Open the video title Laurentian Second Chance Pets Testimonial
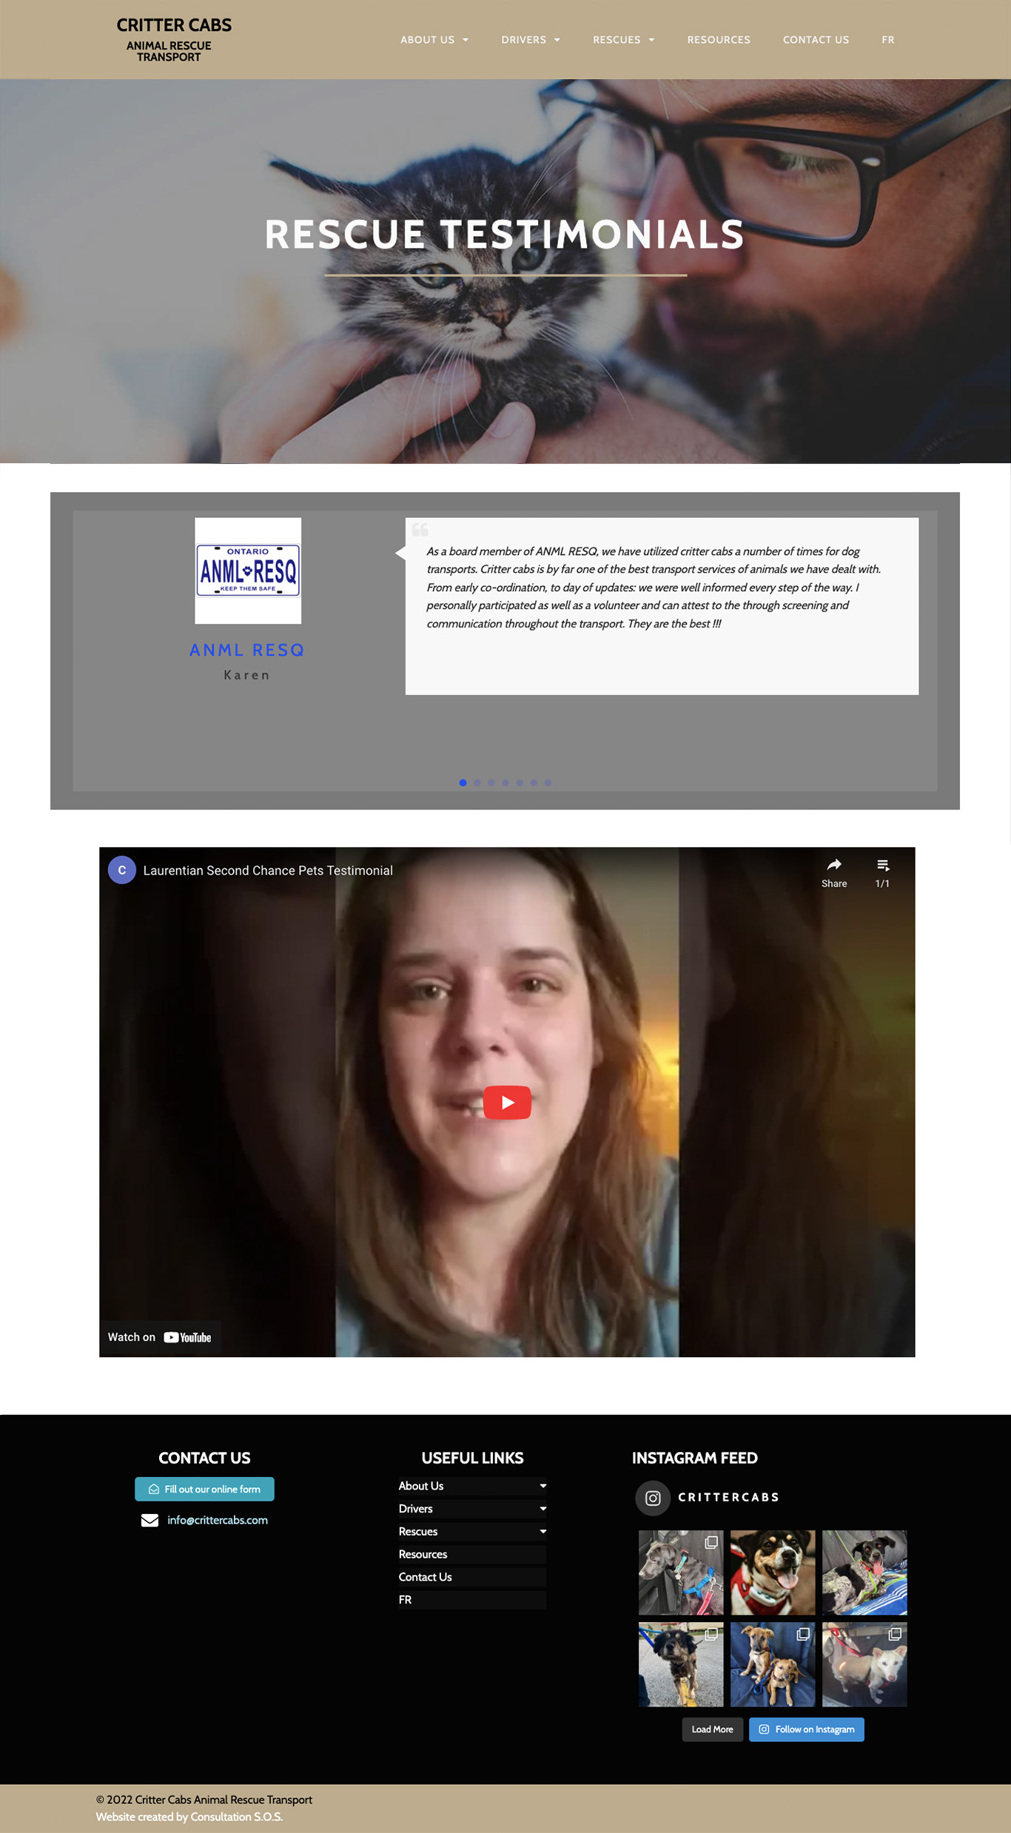The width and height of the screenshot is (1011, 1833). tap(268, 870)
